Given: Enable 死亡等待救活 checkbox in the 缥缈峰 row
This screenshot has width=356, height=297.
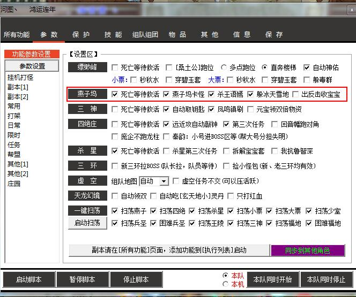Looking at the screenshot, I should pos(115,68).
